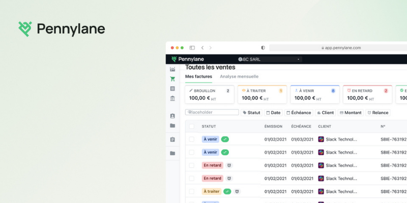Open the Client filter
The image size is (407, 203).
tap(326, 113)
